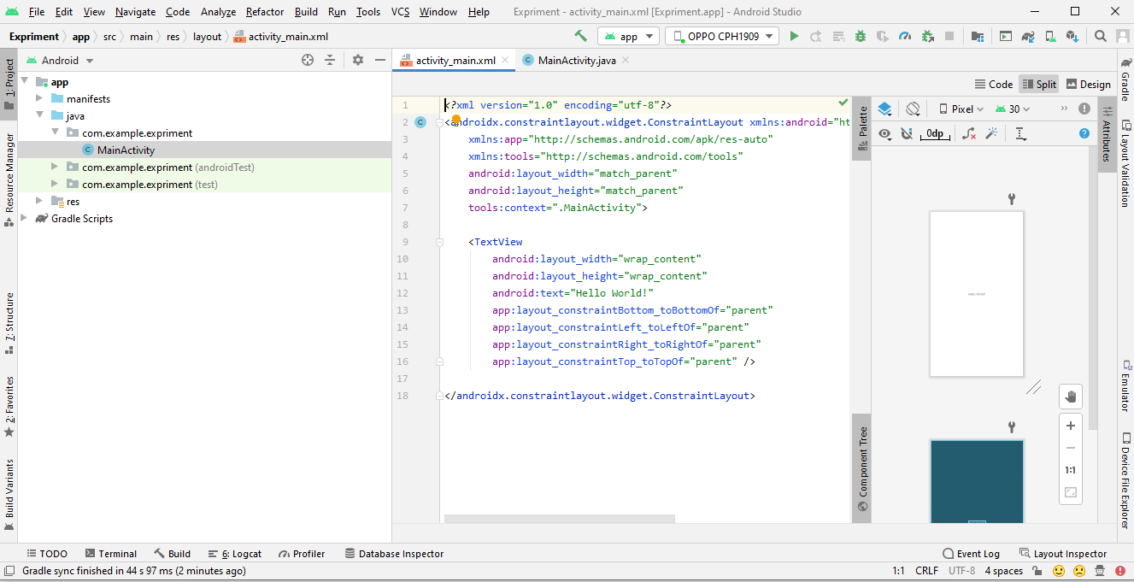Switch to the MainActivity.java tab
This screenshot has width=1134, height=582.
click(x=577, y=61)
